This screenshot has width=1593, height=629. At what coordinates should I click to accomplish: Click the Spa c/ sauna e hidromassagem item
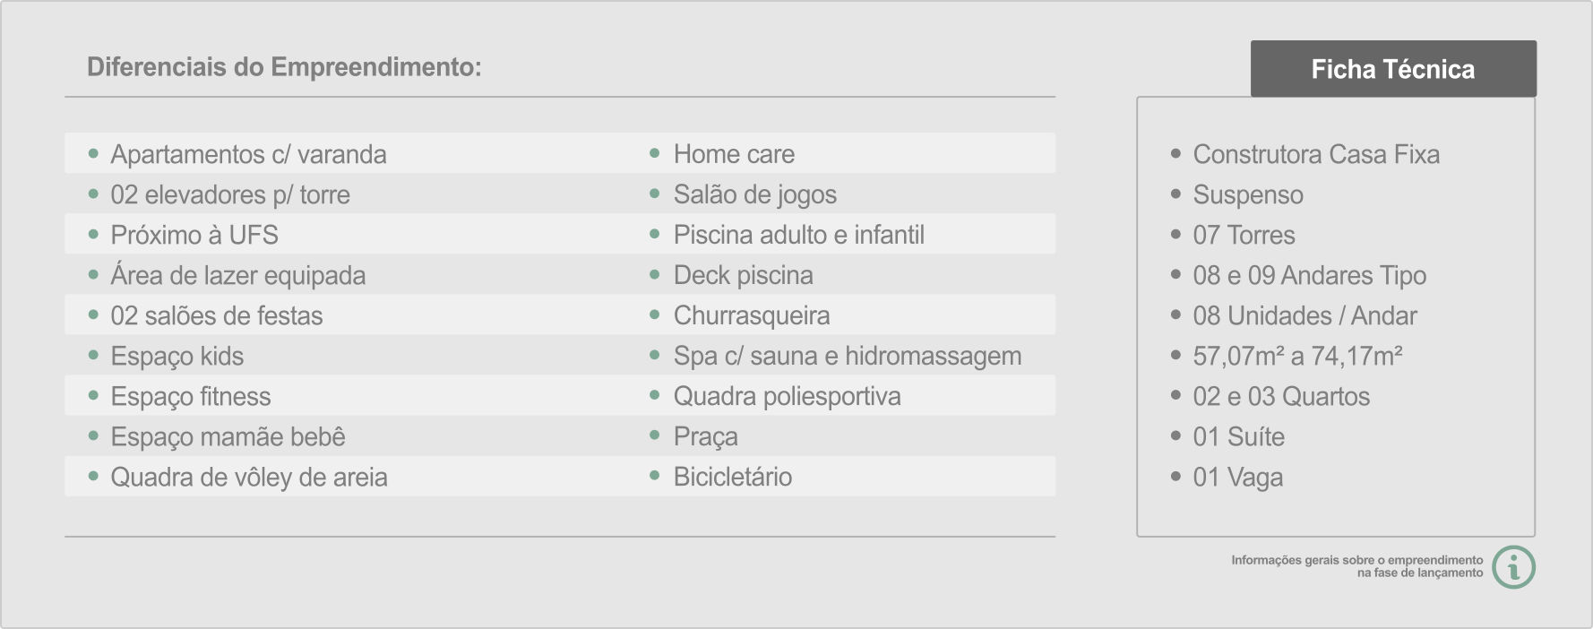848,356
